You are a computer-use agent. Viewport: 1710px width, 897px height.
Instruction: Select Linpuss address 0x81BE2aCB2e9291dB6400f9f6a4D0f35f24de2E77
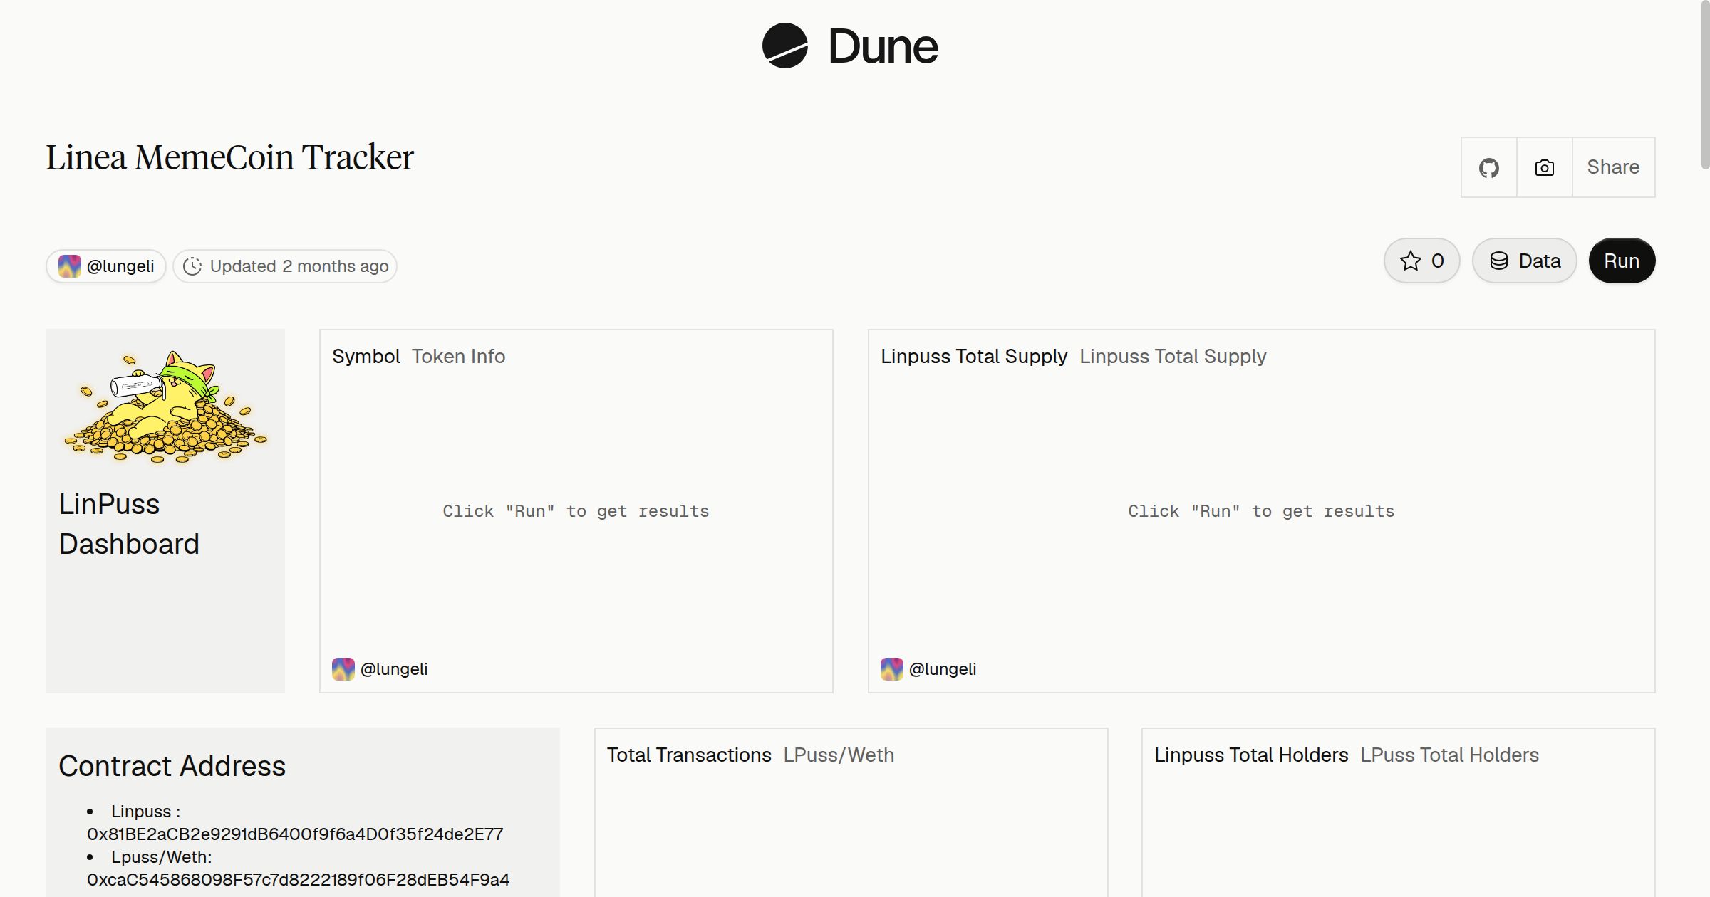[x=295, y=834]
